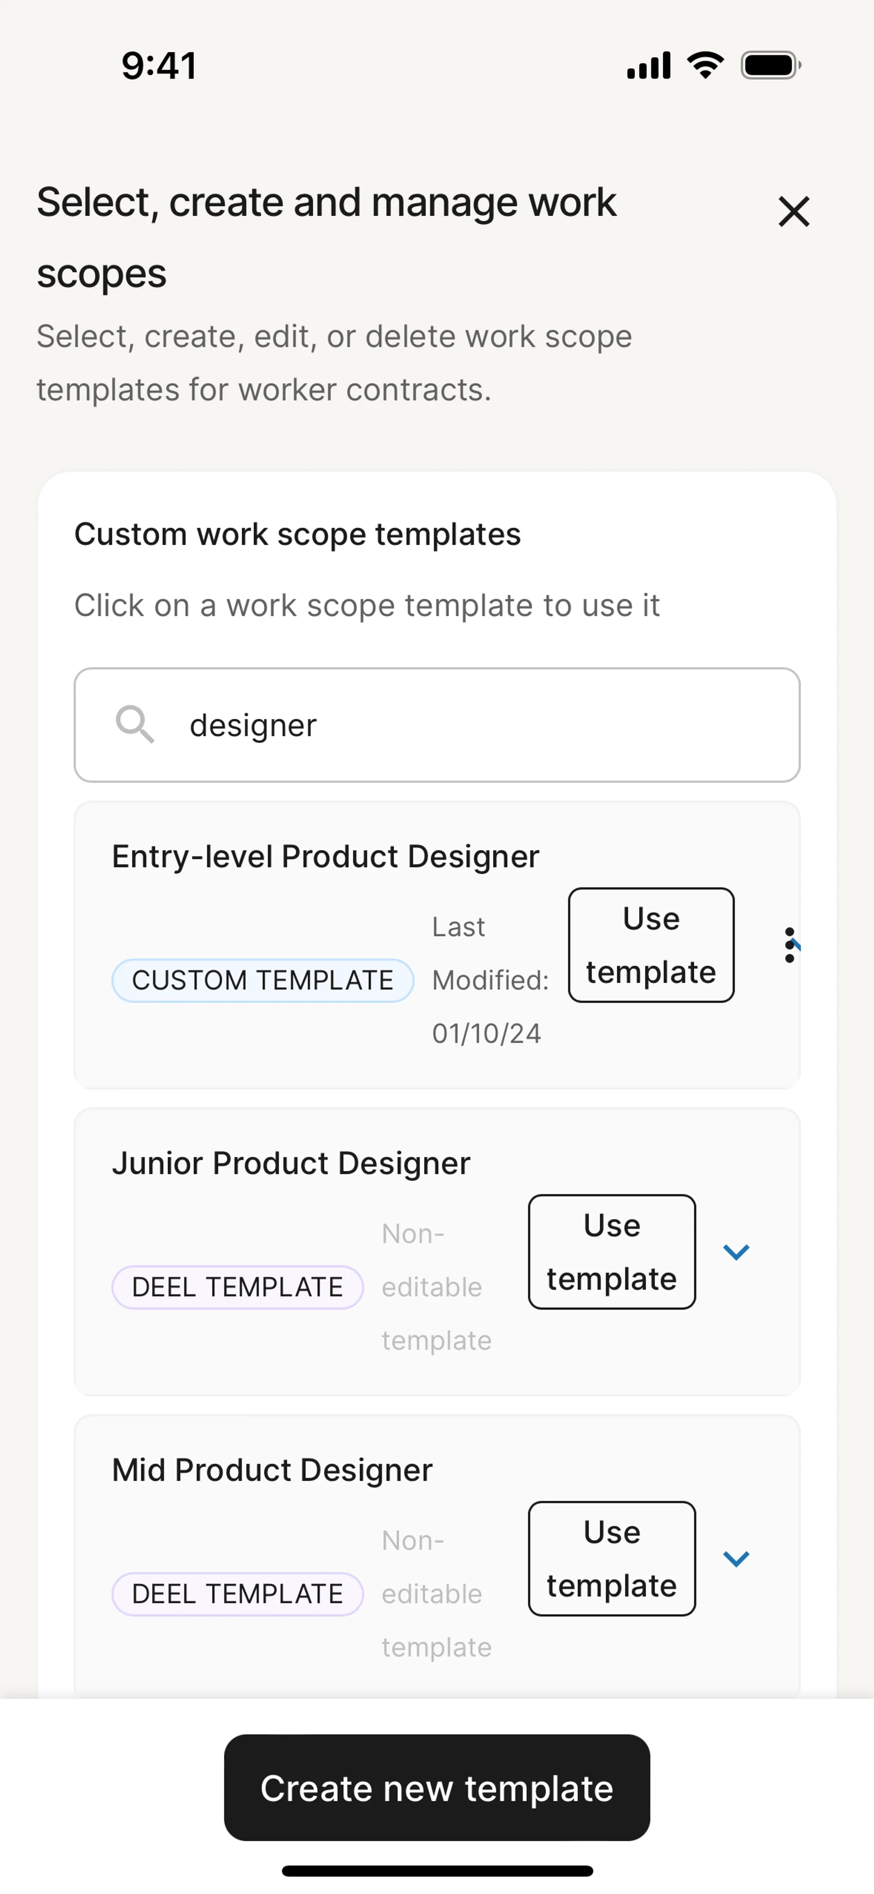
Task: Tap the battery icon in status bar
Action: (770, 66)
